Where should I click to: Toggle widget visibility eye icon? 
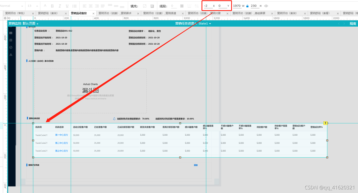[x=266, y=6]
